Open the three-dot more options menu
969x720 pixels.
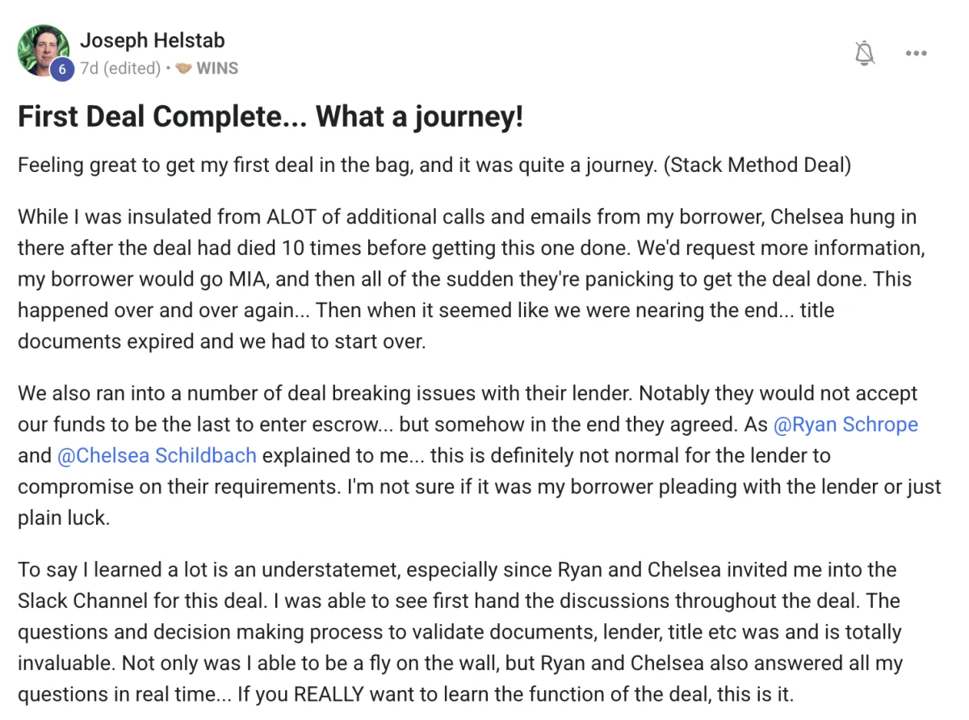916,53
